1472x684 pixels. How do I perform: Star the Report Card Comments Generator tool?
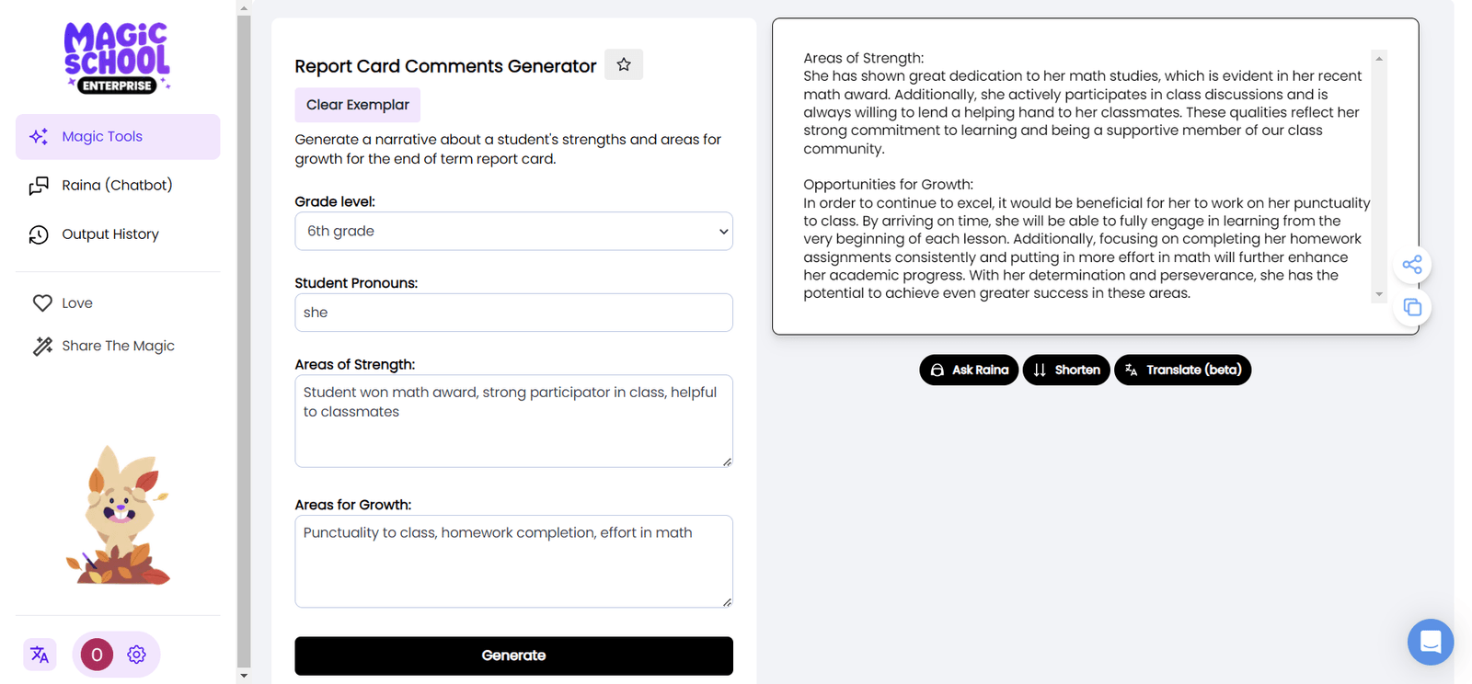(x=623, y=64)
